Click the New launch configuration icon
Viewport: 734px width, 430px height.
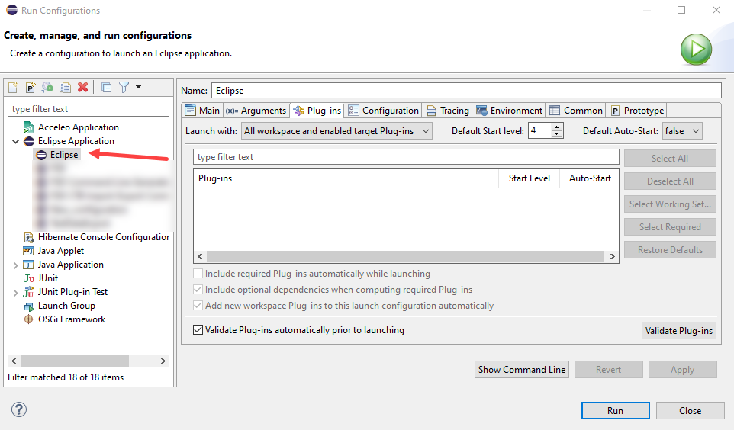13,87
